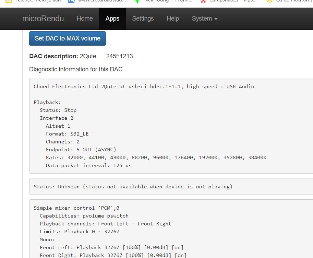This screenshot has height=258, width=313.
Task: Click the 'Front Right: Playback 32767' line
Action: 113,255
